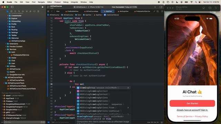Expand the Utilities folder
221x124 pixels.
coord(6,66)
